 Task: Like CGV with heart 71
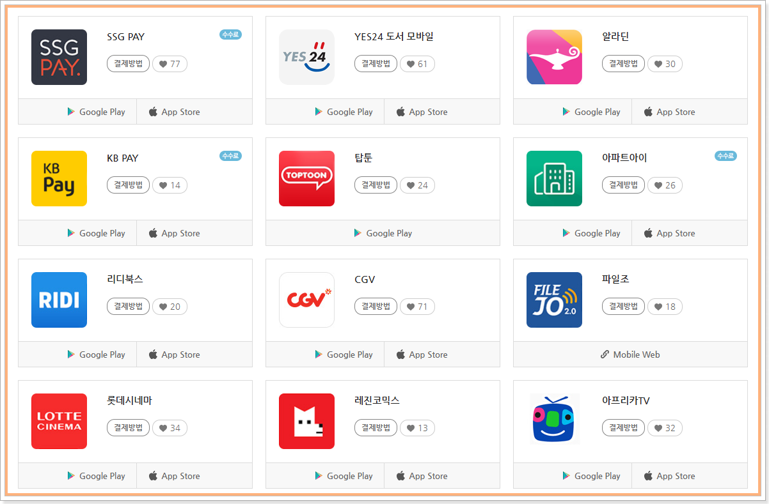click(x=417, y=307)
